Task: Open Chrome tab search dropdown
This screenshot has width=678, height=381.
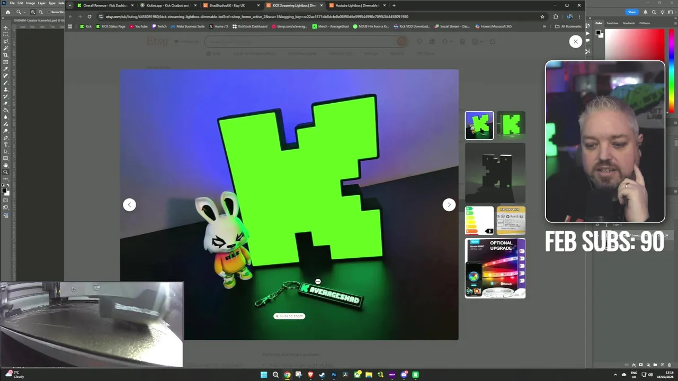Action: (x=69, y=5)
